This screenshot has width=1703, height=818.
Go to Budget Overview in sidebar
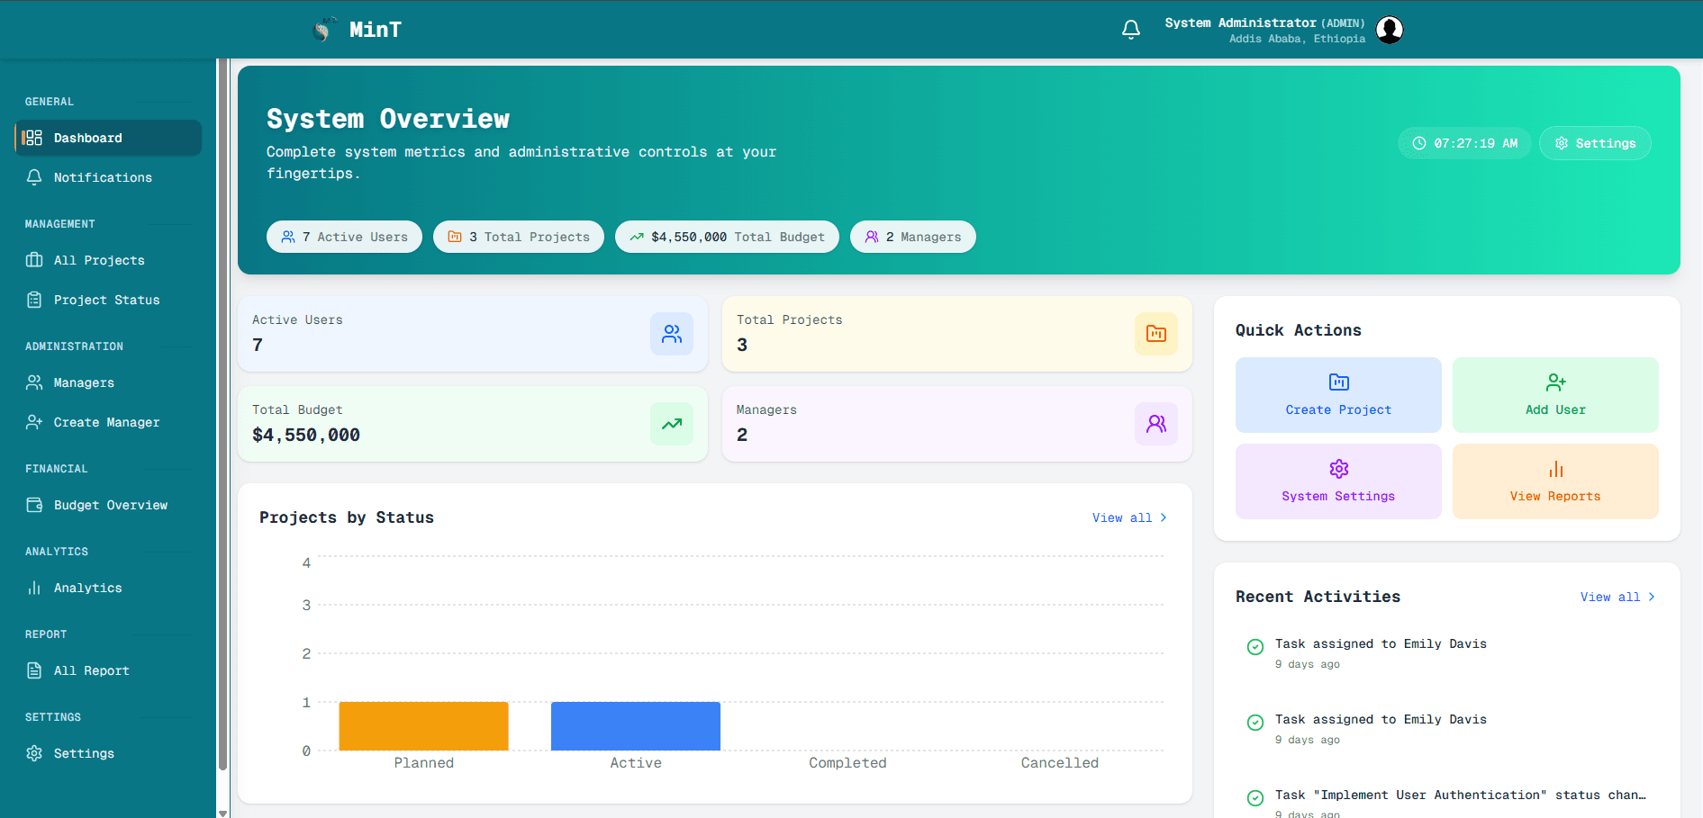coord(110,505)
